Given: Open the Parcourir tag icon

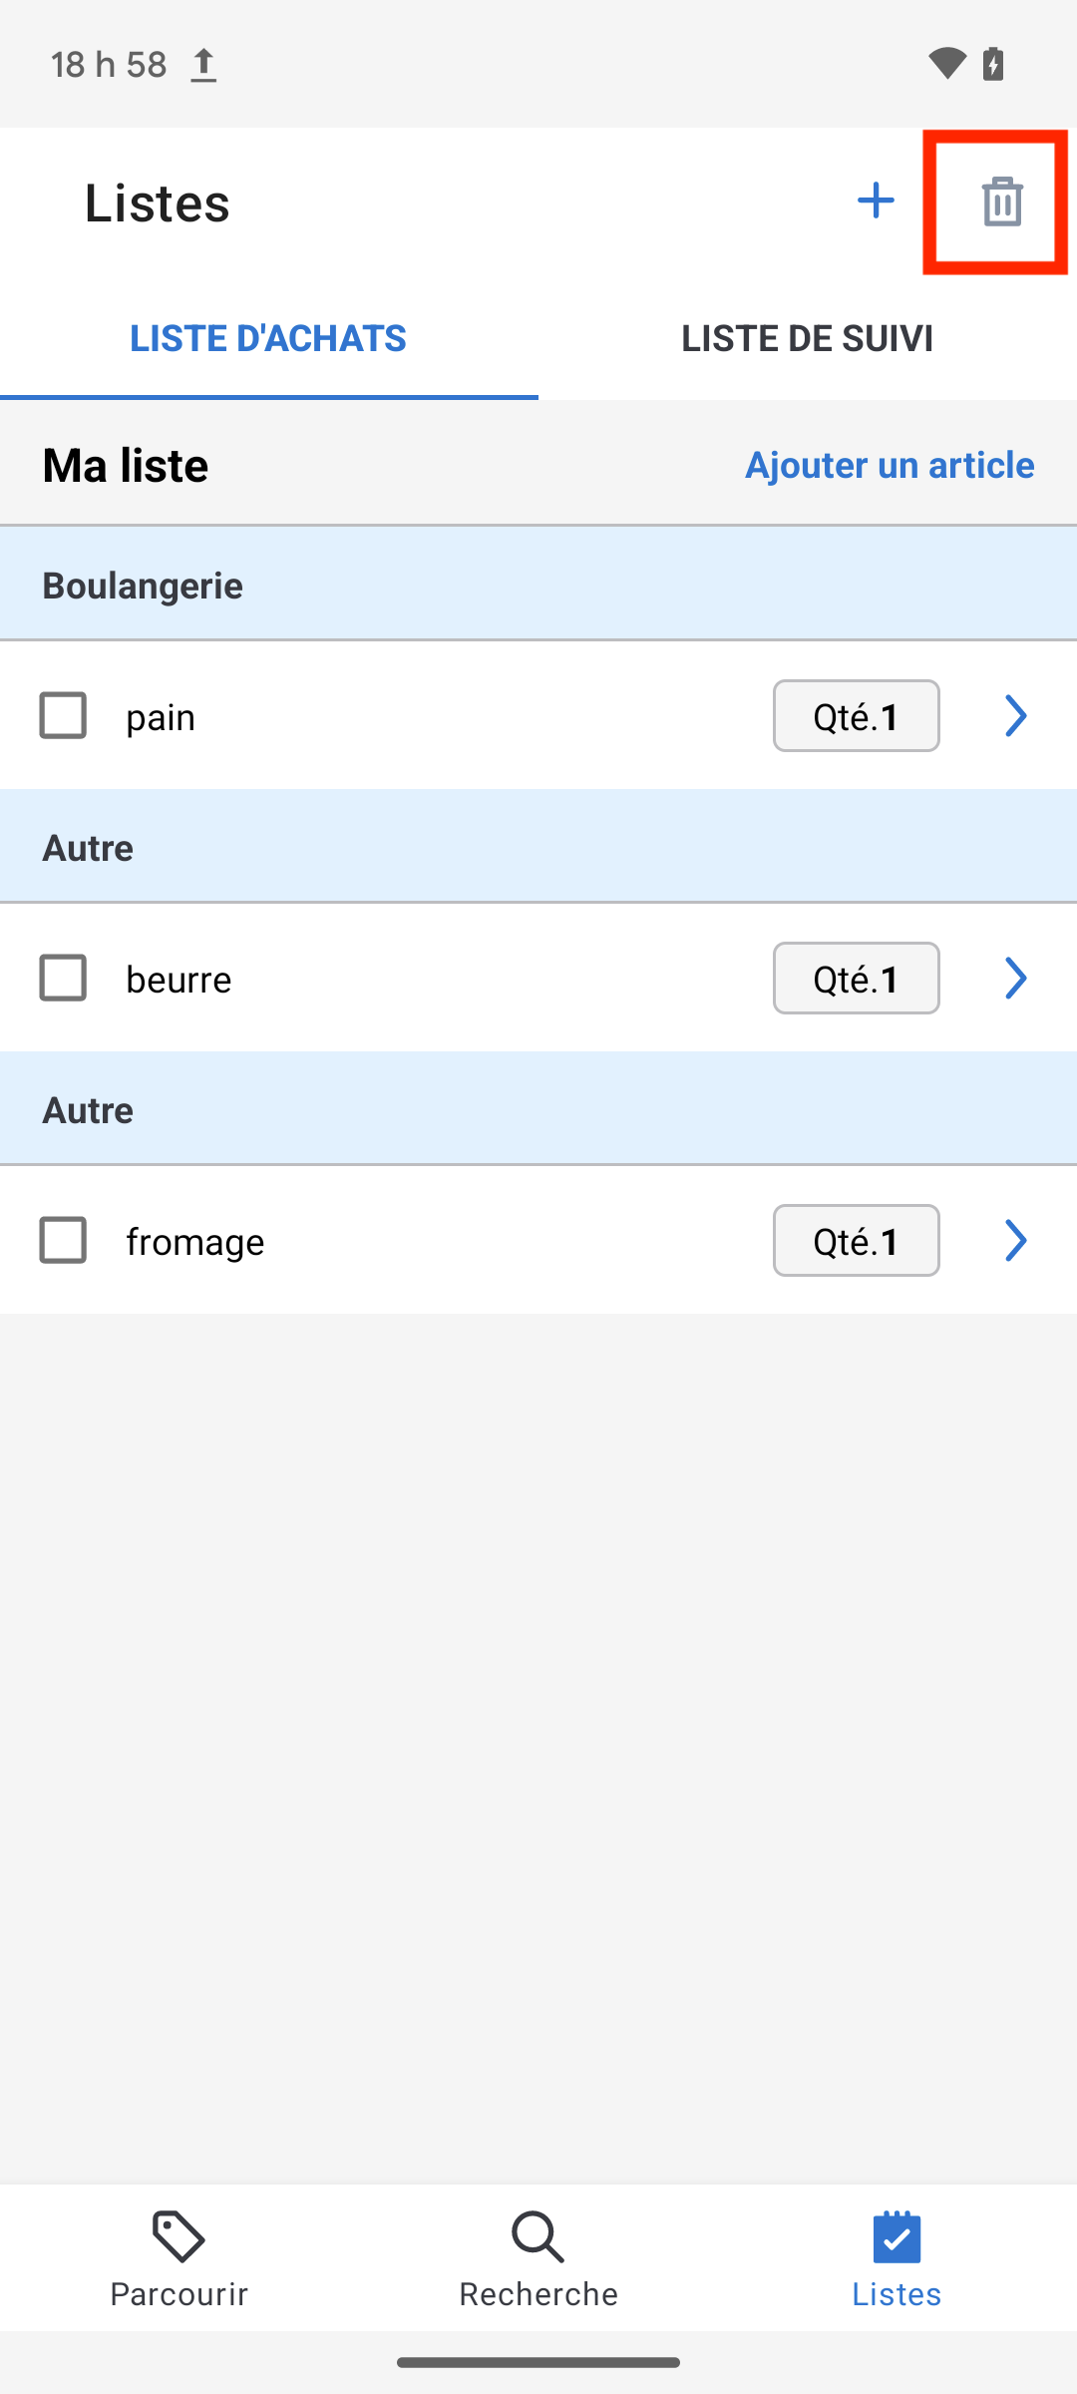Looking at the screenshot, I should point(179,2236).
